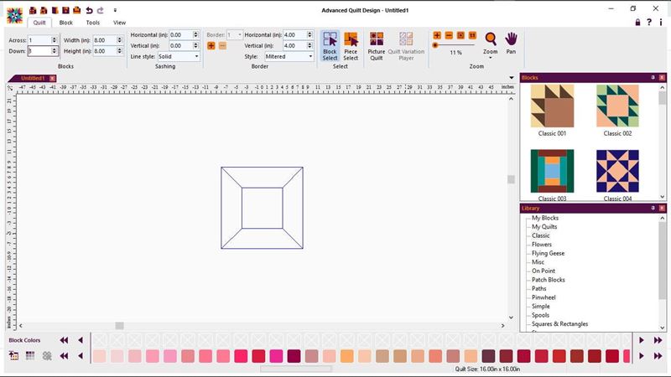
Task: Click the Zoom magnifier icon
Action: [x=491, y=39]
